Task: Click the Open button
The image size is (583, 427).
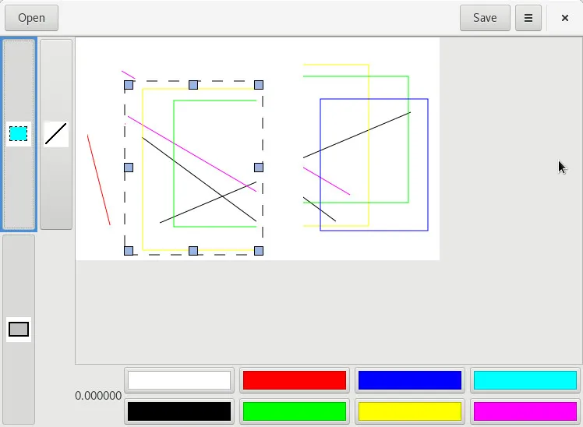Action: [x=32, y=18]
